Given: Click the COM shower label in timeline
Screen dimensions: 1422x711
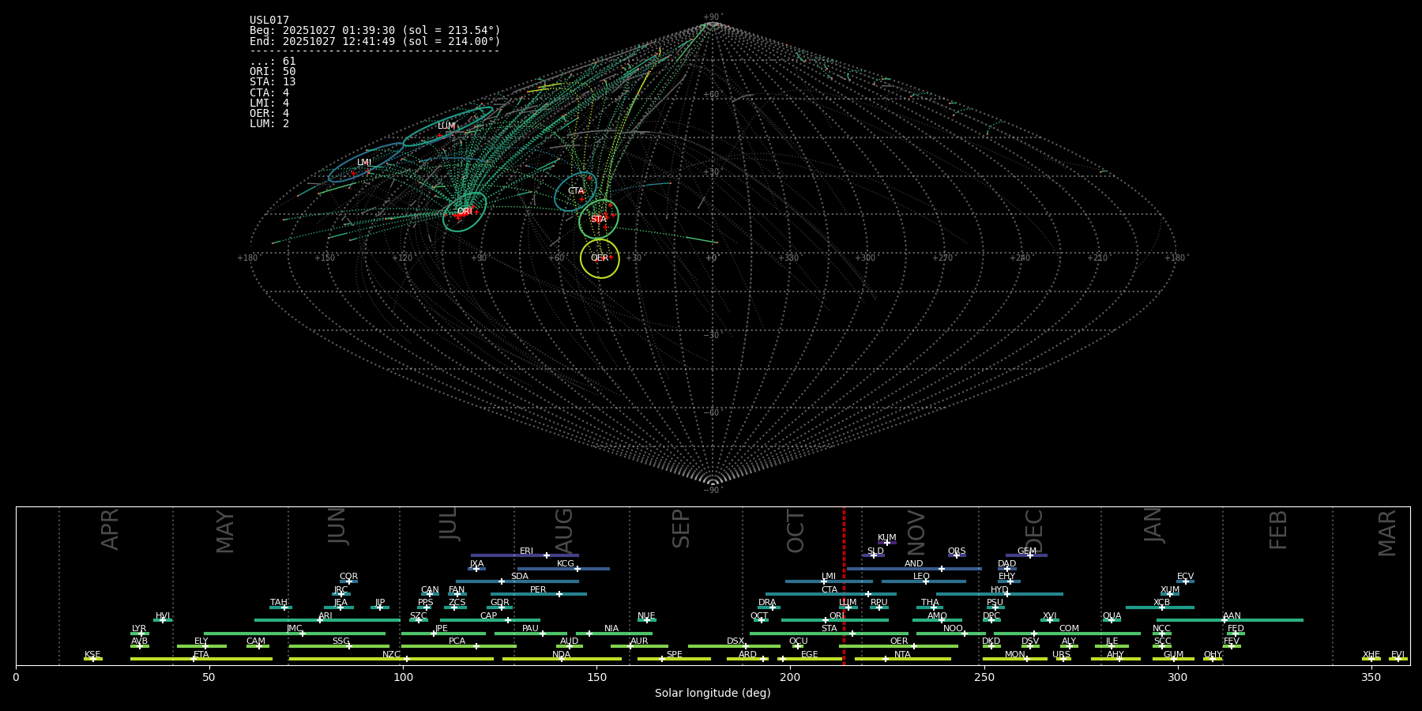Looking at the screenshot, I should tap(1070, 629).
